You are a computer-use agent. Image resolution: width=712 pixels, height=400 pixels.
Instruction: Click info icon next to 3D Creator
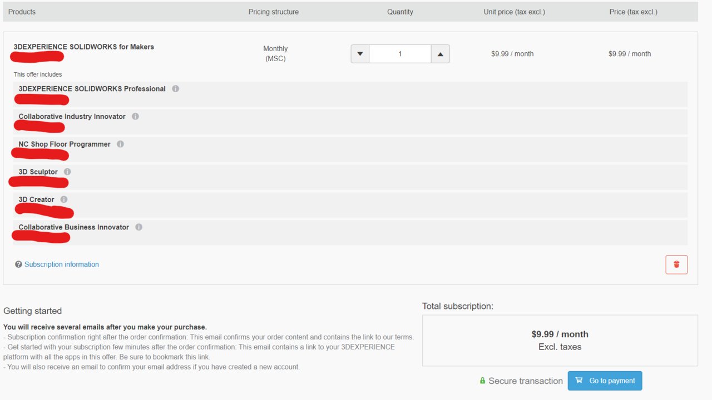(64, 199)
